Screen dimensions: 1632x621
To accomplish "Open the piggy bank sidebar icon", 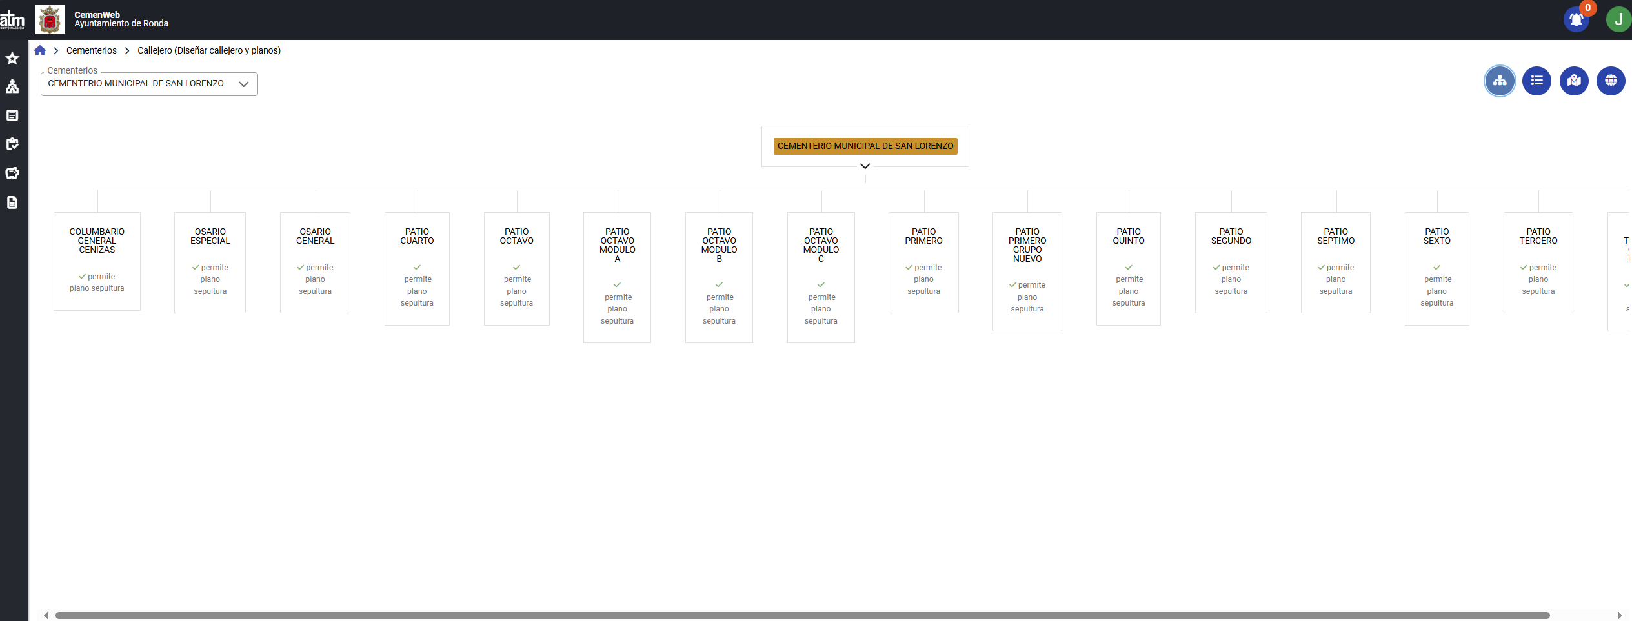I will (x=12, y=173).
